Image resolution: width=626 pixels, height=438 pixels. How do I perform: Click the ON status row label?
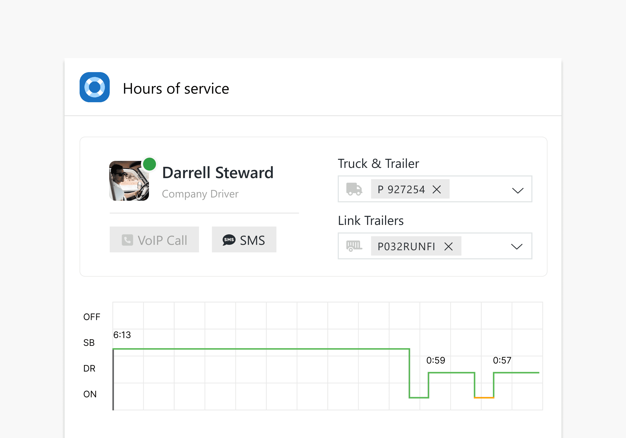90,394
